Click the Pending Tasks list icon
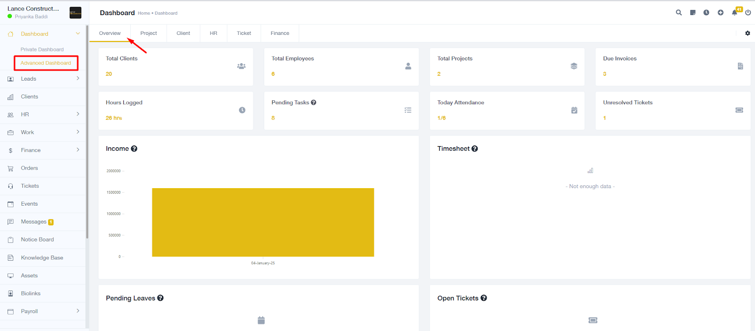 (408, 110)
